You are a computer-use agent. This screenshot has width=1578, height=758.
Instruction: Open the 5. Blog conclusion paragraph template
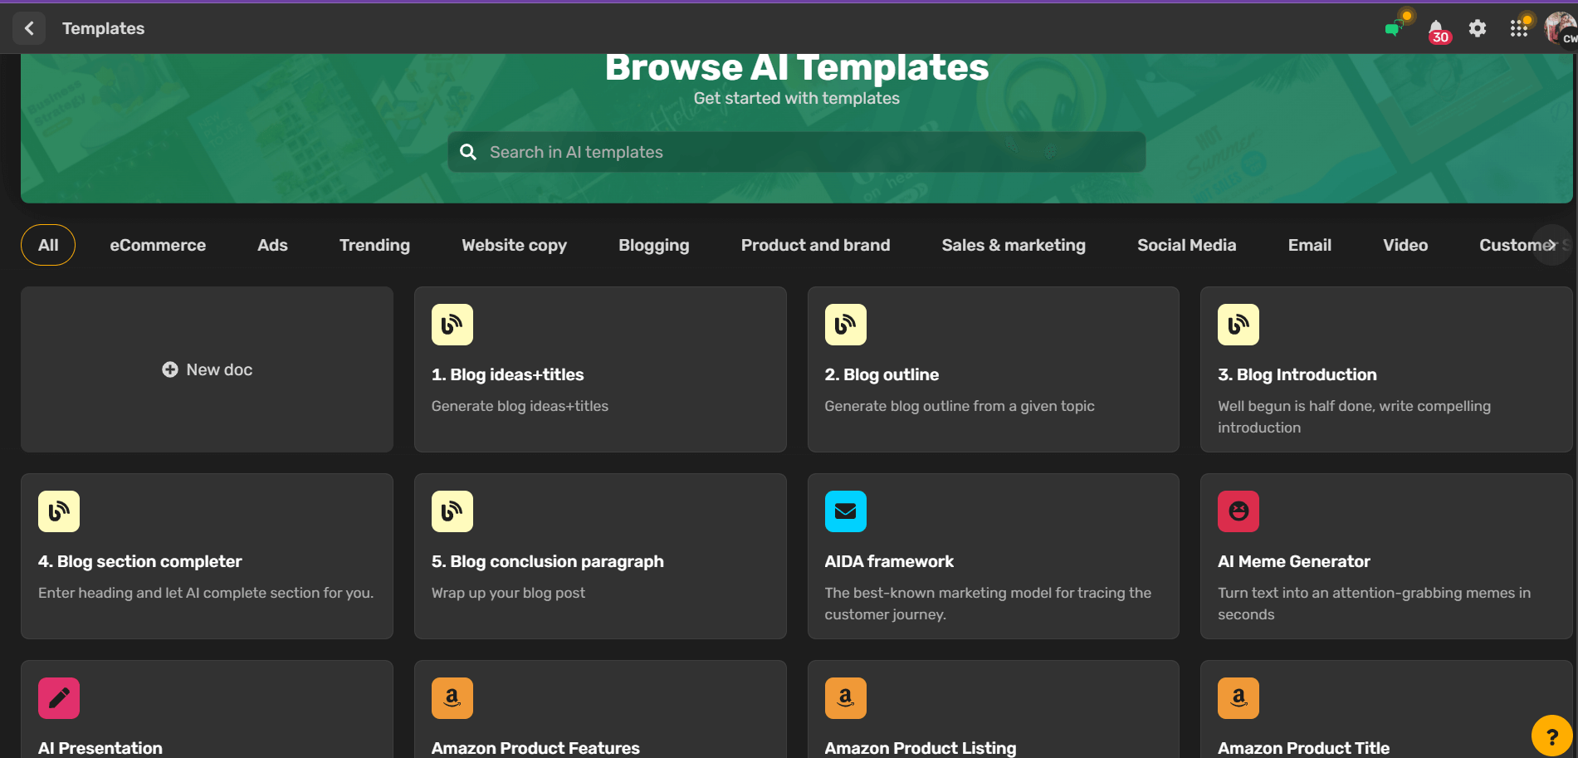[600, 556]
